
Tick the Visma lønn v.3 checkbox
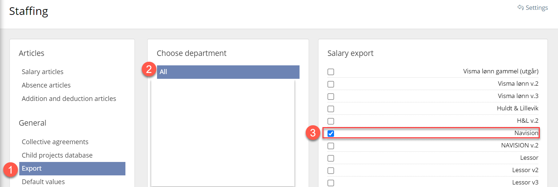pyautogui.click(x=331, y=97)
